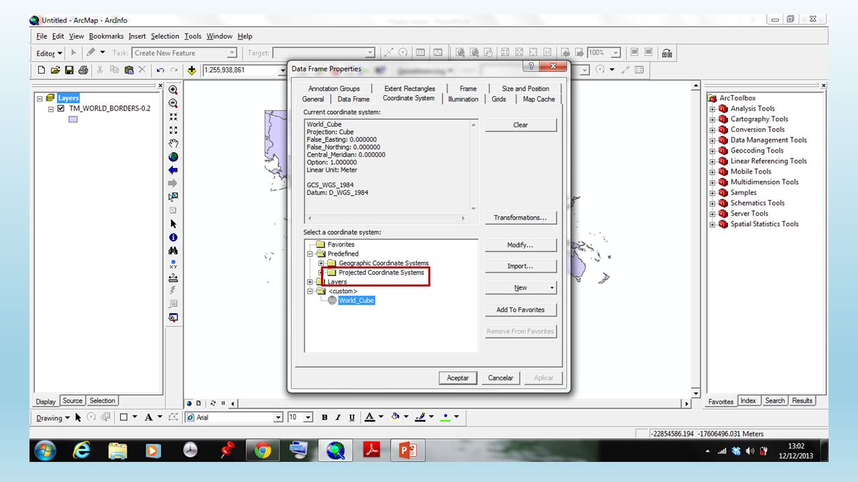Select the Identify tool
Screen dimensions: 858x482
click(x=174, y=238)
